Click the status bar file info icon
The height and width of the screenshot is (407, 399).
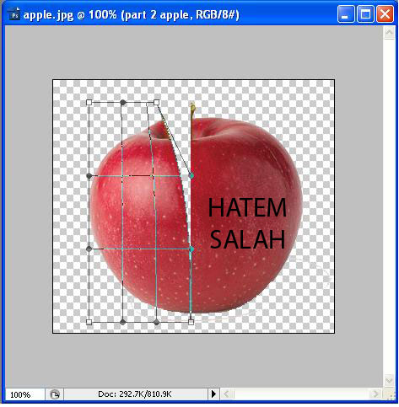coord(55,394)
